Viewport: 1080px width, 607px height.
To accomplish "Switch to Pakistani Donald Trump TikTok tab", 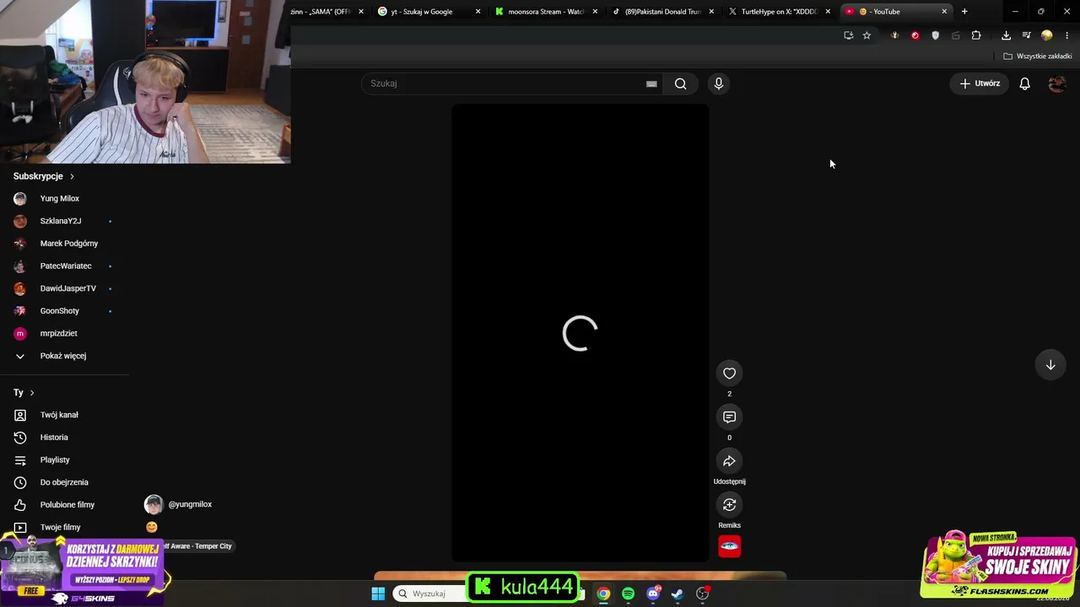I will (663, 12).
